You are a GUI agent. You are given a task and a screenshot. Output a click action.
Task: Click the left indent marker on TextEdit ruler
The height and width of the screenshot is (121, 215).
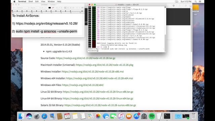tap(12, 11)
